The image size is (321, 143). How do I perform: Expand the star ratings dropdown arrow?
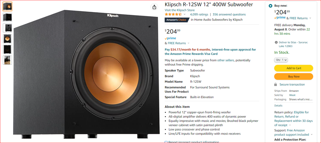pyautogui.click(x=185, y=14)
